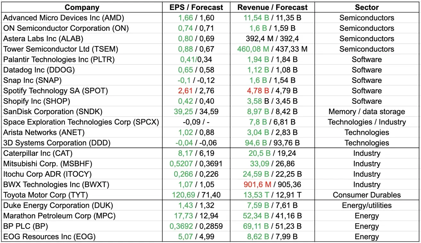Viewport: 421px width, 243px height.
Task: Select the Tower Semiconductor Ltd (TSEM) cell
Action: point(82,49)
